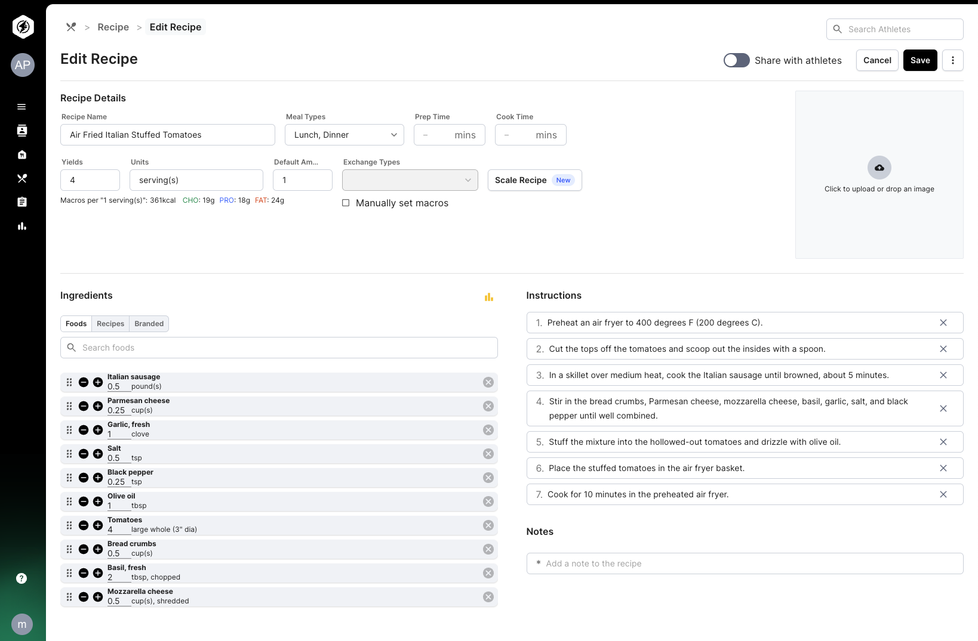Click the Prep Time mins field
Screen dimensions: 978x641
(450, 135)
